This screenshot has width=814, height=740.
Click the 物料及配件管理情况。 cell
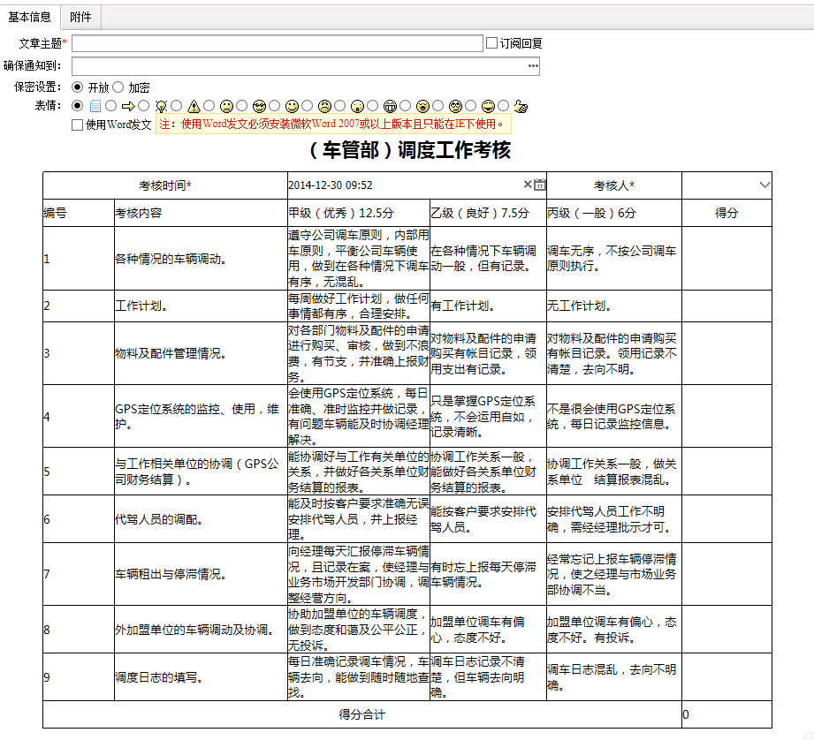[201, 354]
